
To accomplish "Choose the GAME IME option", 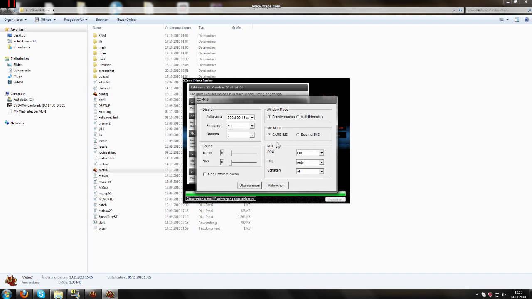I will click(x=269, y=135).
